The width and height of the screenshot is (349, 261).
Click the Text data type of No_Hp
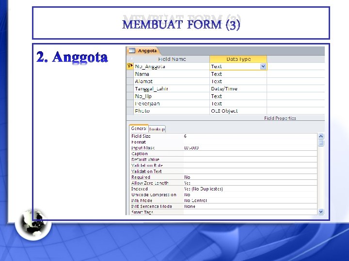click(238, 96)
